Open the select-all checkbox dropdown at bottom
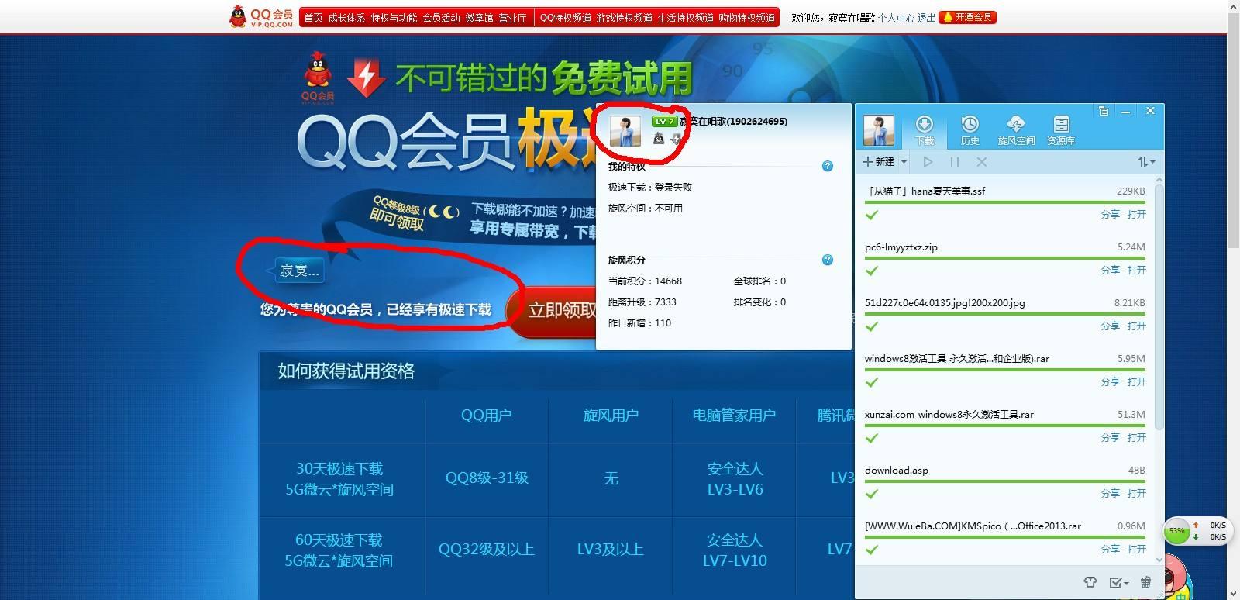This screenshot has width=1240, height=600. (x=1119, y=582)
